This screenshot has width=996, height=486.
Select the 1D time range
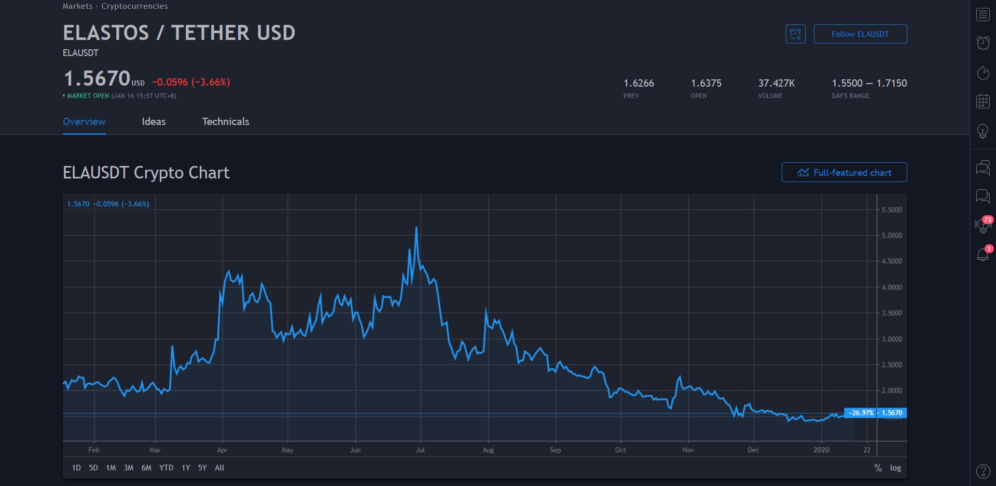coord(76,468)
